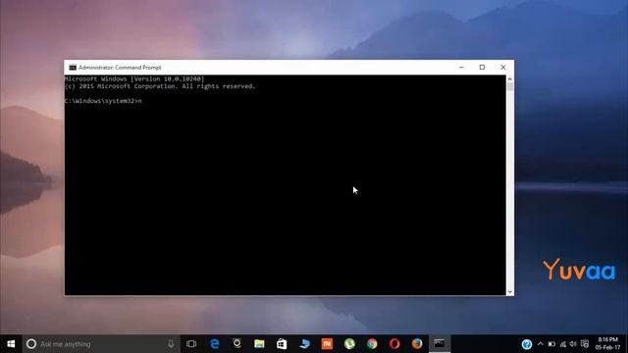Click the 'Administrator: Command Prompt' title text
Viewport: 628px width, 353px height.
tap(120, 68)
